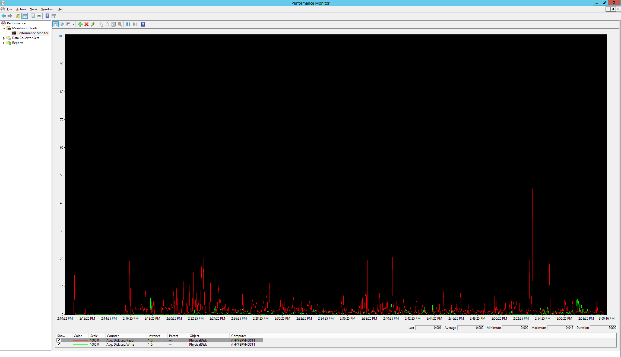Expand the Data Collector Sets node
The image size is (621, 357).
click(x=4, y=38)
